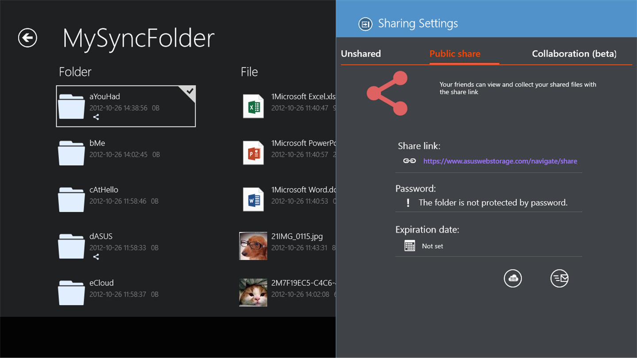Click the share indicator under aYouHad
This screenshot has height=358, width=637.
tap(96, 117)
